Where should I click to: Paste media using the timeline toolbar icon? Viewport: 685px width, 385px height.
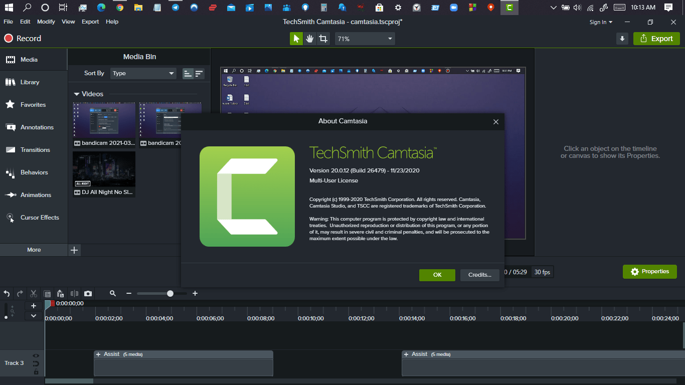61,294
